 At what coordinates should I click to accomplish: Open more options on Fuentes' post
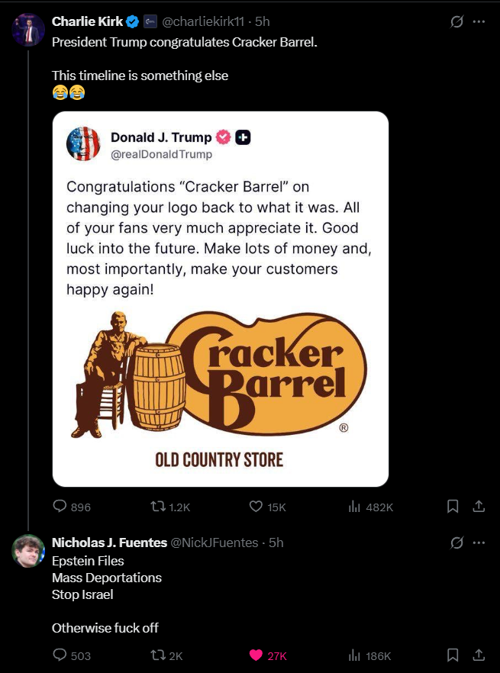coord(479,543)
